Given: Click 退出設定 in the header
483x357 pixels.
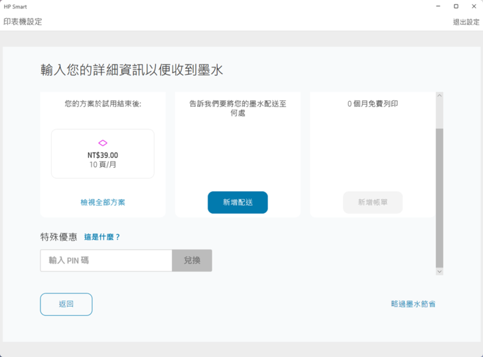Looking at the screenshot, I should tap(466, 22).
